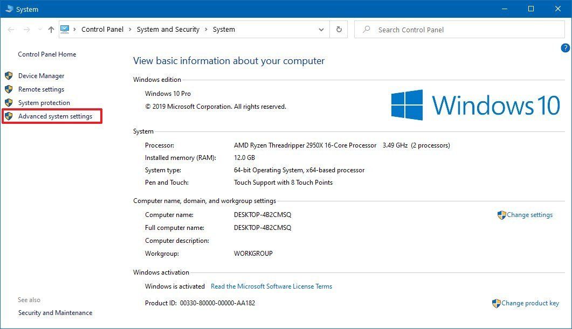This screenshot has height=329, width=572.
Task: Maximize the System window
Action: pyautogui.click(x=531, y=9)
